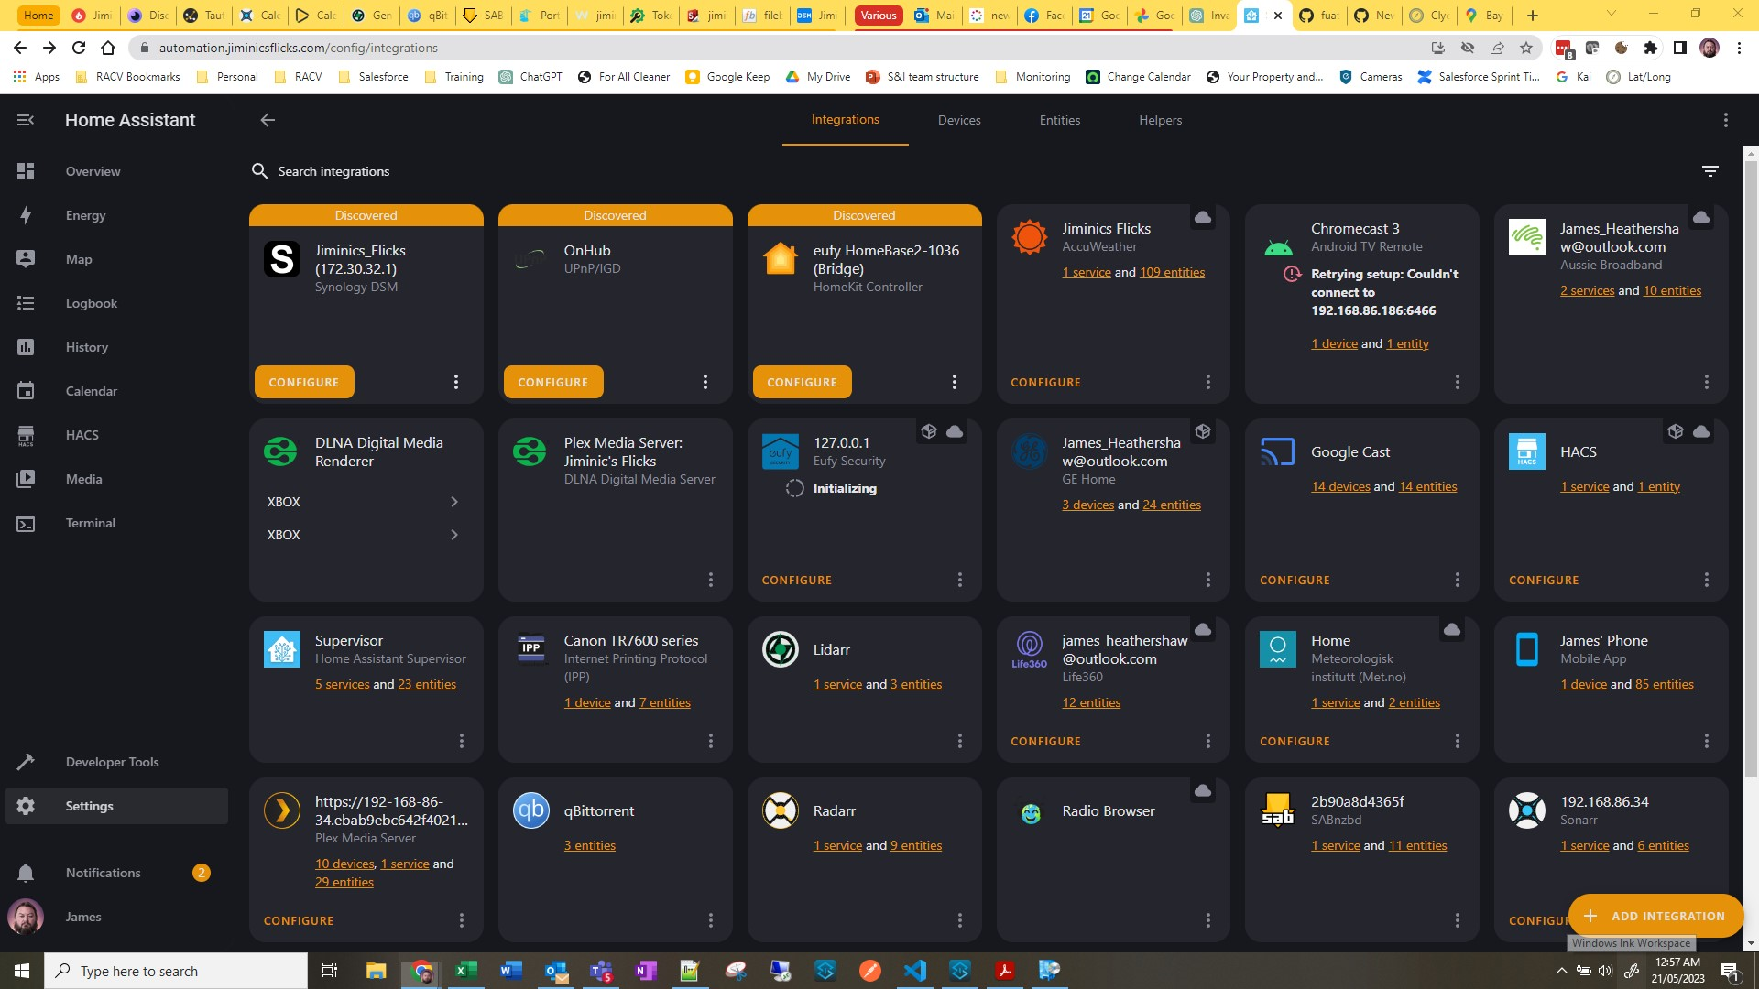Open Excel from the Windows taskbar
Image resolution: width=1759 pixels, height=989 pixels.
[x=466, y=970]
